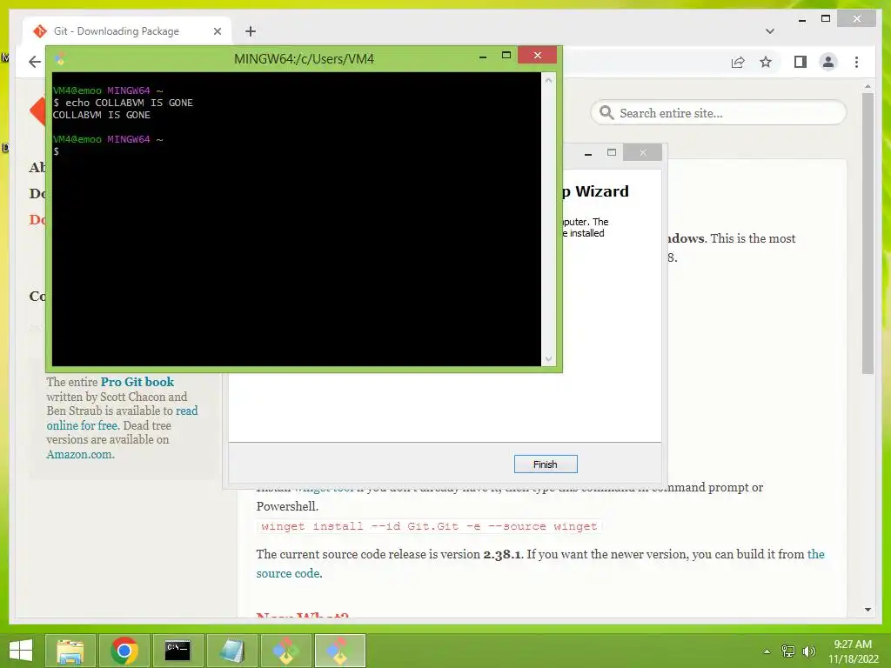The image size is (891, 668).
Task: Maximize the MINGW64 terminal window
Action: tap(506, 55)
